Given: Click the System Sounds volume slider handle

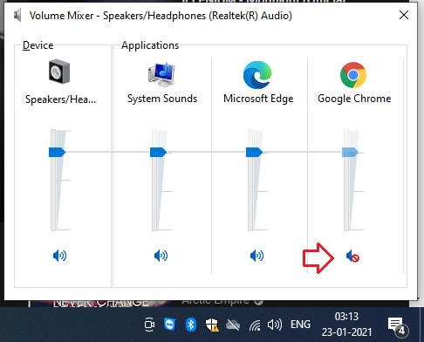Looking at the screenshot, I should pos(158,152).
